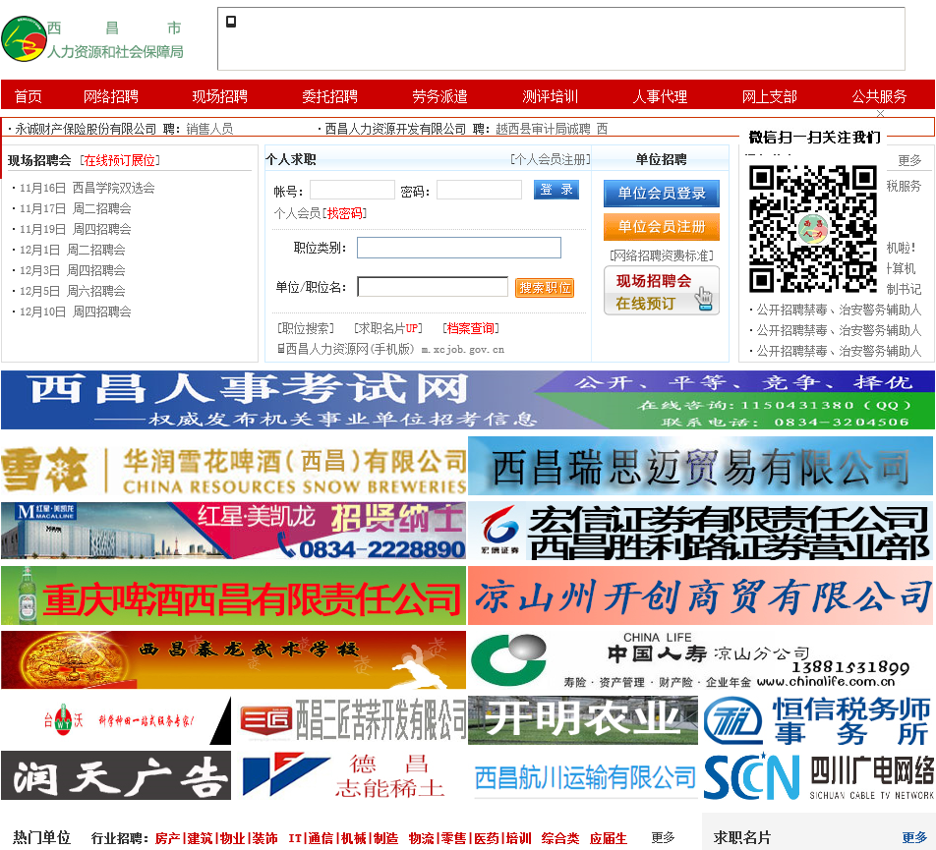Viewport: 936px width, 850px height.
Task: Click the WeChat QR code image
Action: pyautogui.click(x=813, y=229)
